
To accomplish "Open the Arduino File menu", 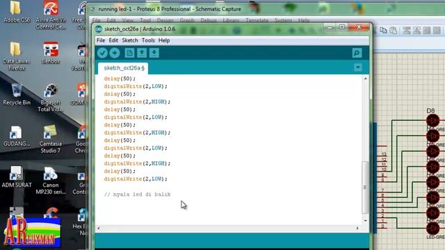I will tap(100, 40).
